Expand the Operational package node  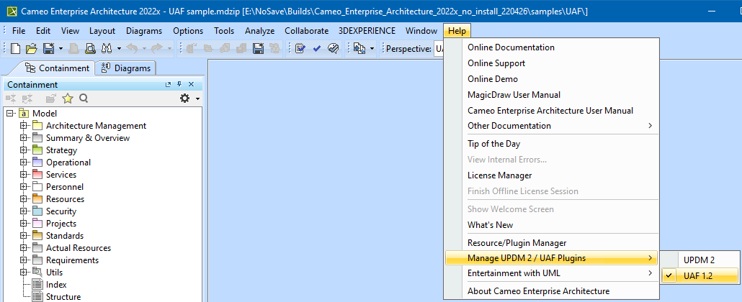click(x=23, y=162)
